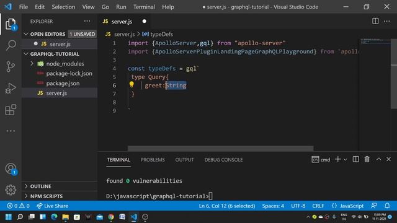Open the Help menu
397x223 pixels.
[168, 7]
